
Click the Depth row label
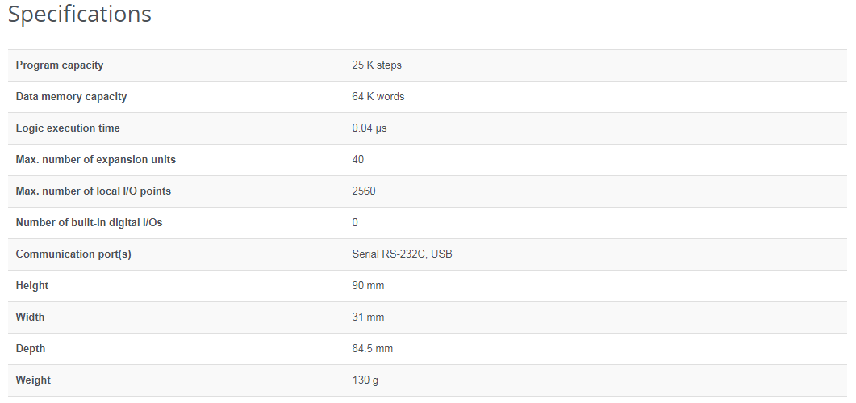(31, 349)
